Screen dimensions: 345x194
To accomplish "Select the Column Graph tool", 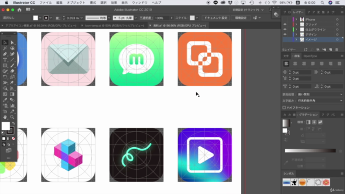I will [12, 106].
